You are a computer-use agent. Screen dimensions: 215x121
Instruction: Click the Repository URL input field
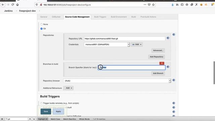[x=125, y=39]
